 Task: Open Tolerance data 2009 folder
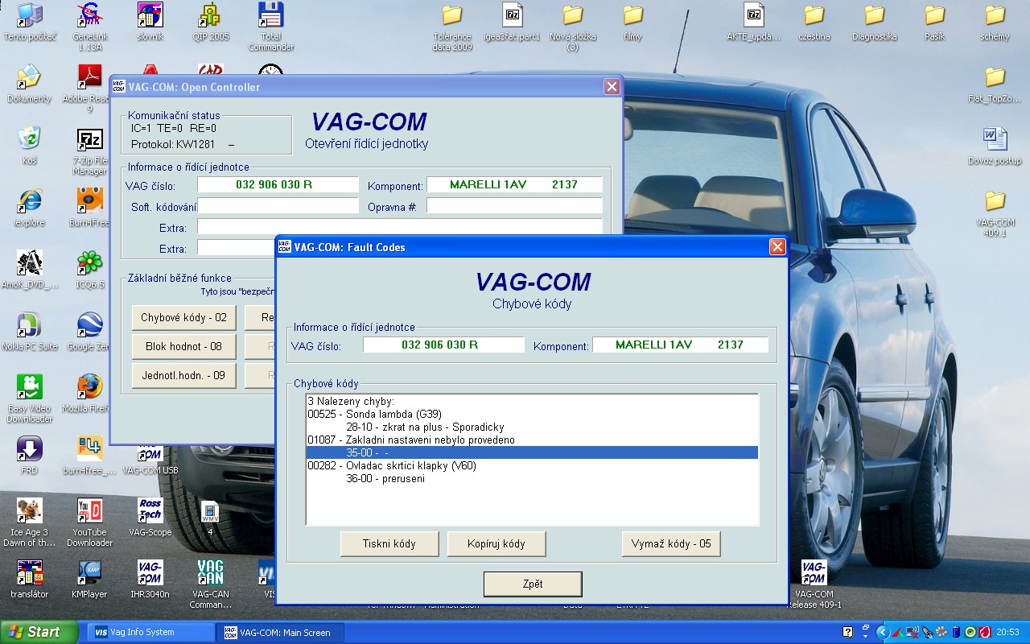coord(452,26)
